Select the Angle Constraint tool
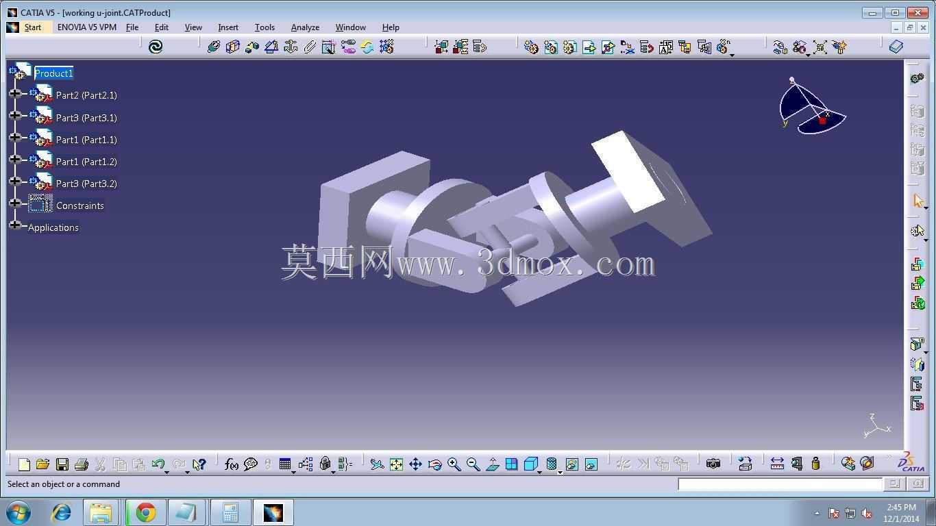 coord(271,47)
